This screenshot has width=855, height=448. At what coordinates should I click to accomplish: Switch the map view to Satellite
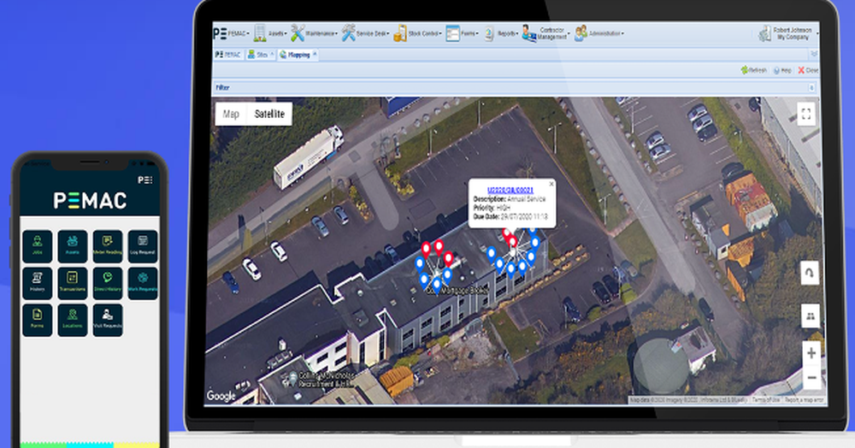270,114
